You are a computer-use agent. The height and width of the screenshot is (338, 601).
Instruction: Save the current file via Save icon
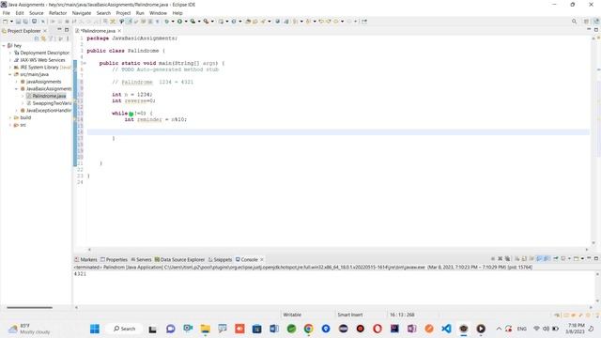[x=18, y=22]
